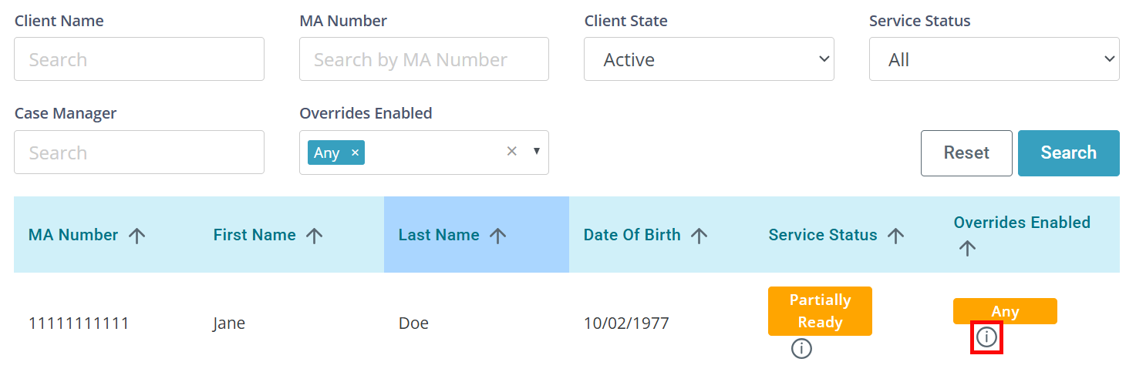Click Last Name sort arrow
The width and height of the screenshot is (1136, 372).
tap(497, 236)
